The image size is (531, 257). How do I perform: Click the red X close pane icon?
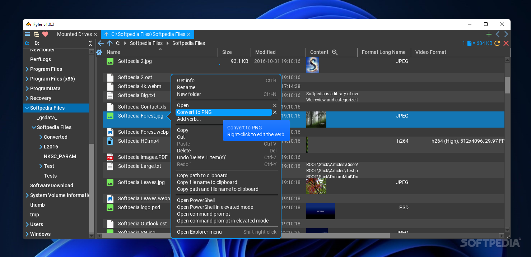pos(506,43)
